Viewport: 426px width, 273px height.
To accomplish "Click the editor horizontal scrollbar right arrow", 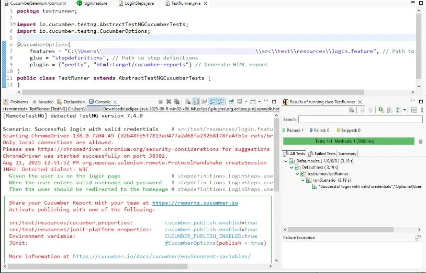I will click(413, 92).
